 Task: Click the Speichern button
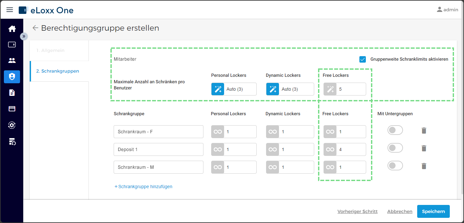[x=433, y=211]
